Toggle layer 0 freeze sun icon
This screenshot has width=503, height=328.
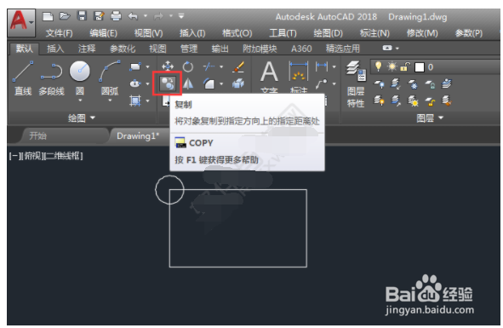[392, 66]
